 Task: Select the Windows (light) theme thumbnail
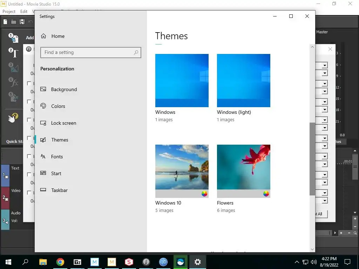coord(244,81)
